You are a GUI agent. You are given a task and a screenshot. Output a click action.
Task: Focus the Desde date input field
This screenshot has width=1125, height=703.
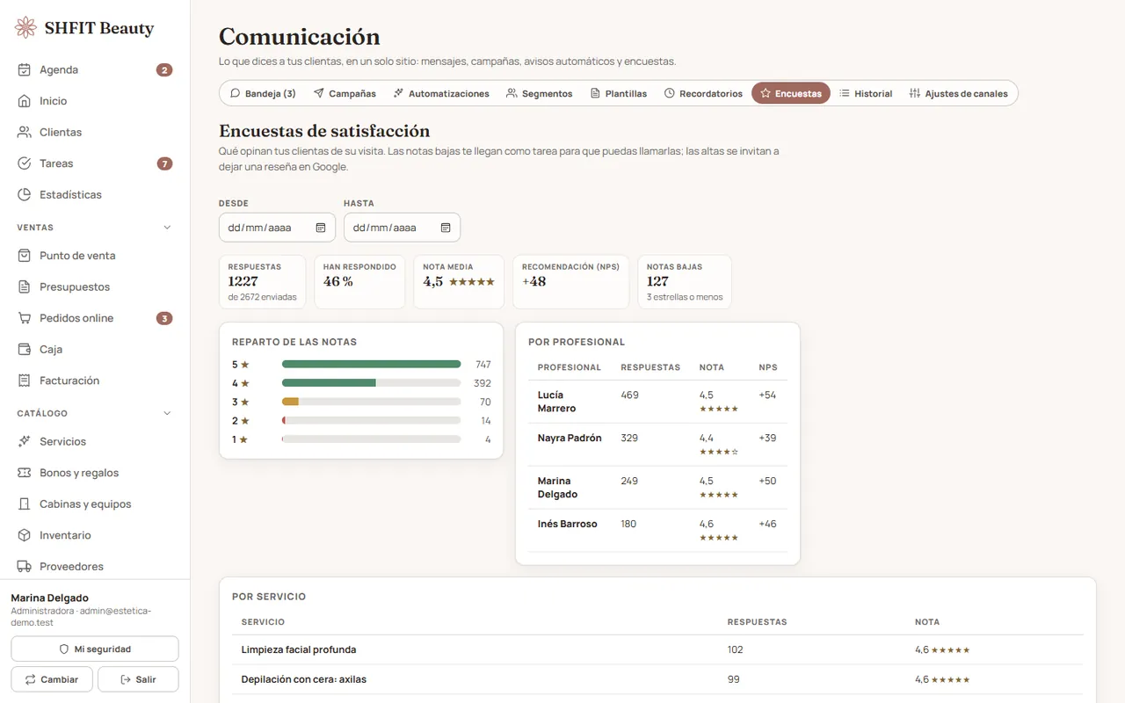(277, 228)
